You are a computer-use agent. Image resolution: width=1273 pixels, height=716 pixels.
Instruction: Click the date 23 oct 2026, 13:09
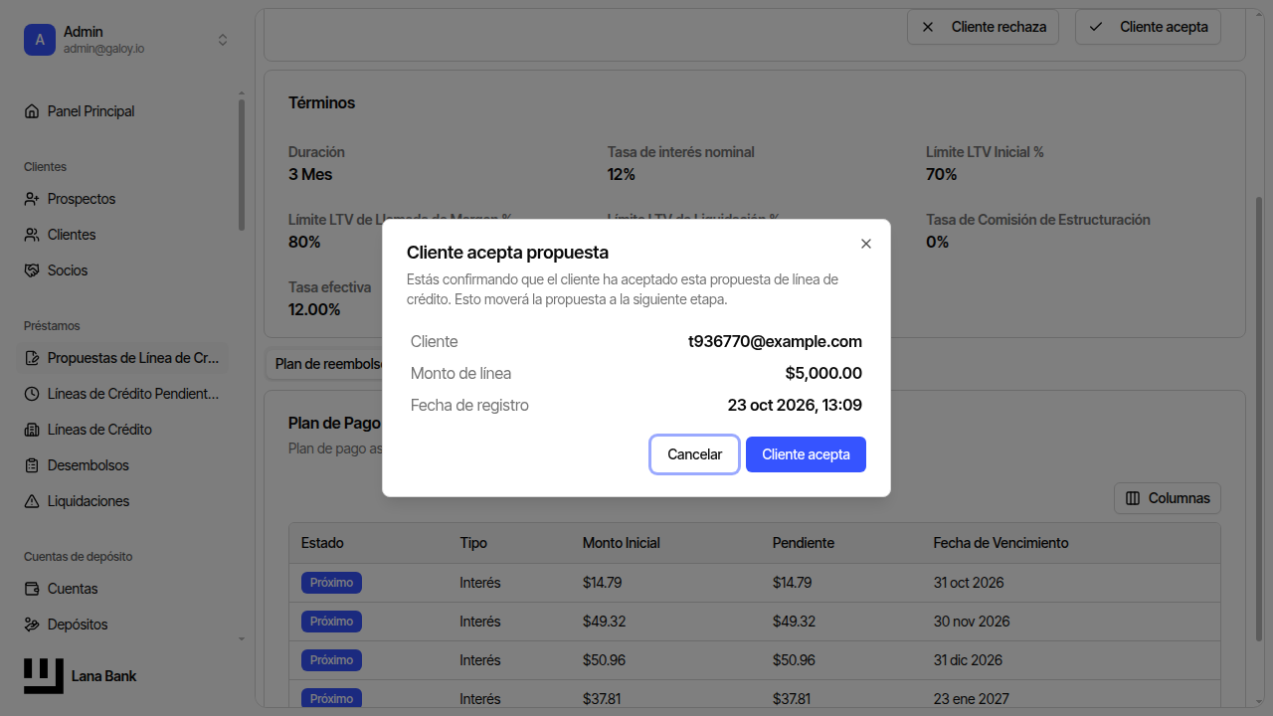pos(795,405)
